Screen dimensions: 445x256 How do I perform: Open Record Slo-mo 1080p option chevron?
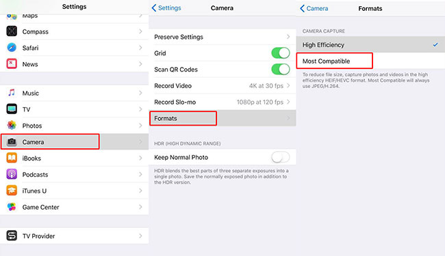coord(288,102)
